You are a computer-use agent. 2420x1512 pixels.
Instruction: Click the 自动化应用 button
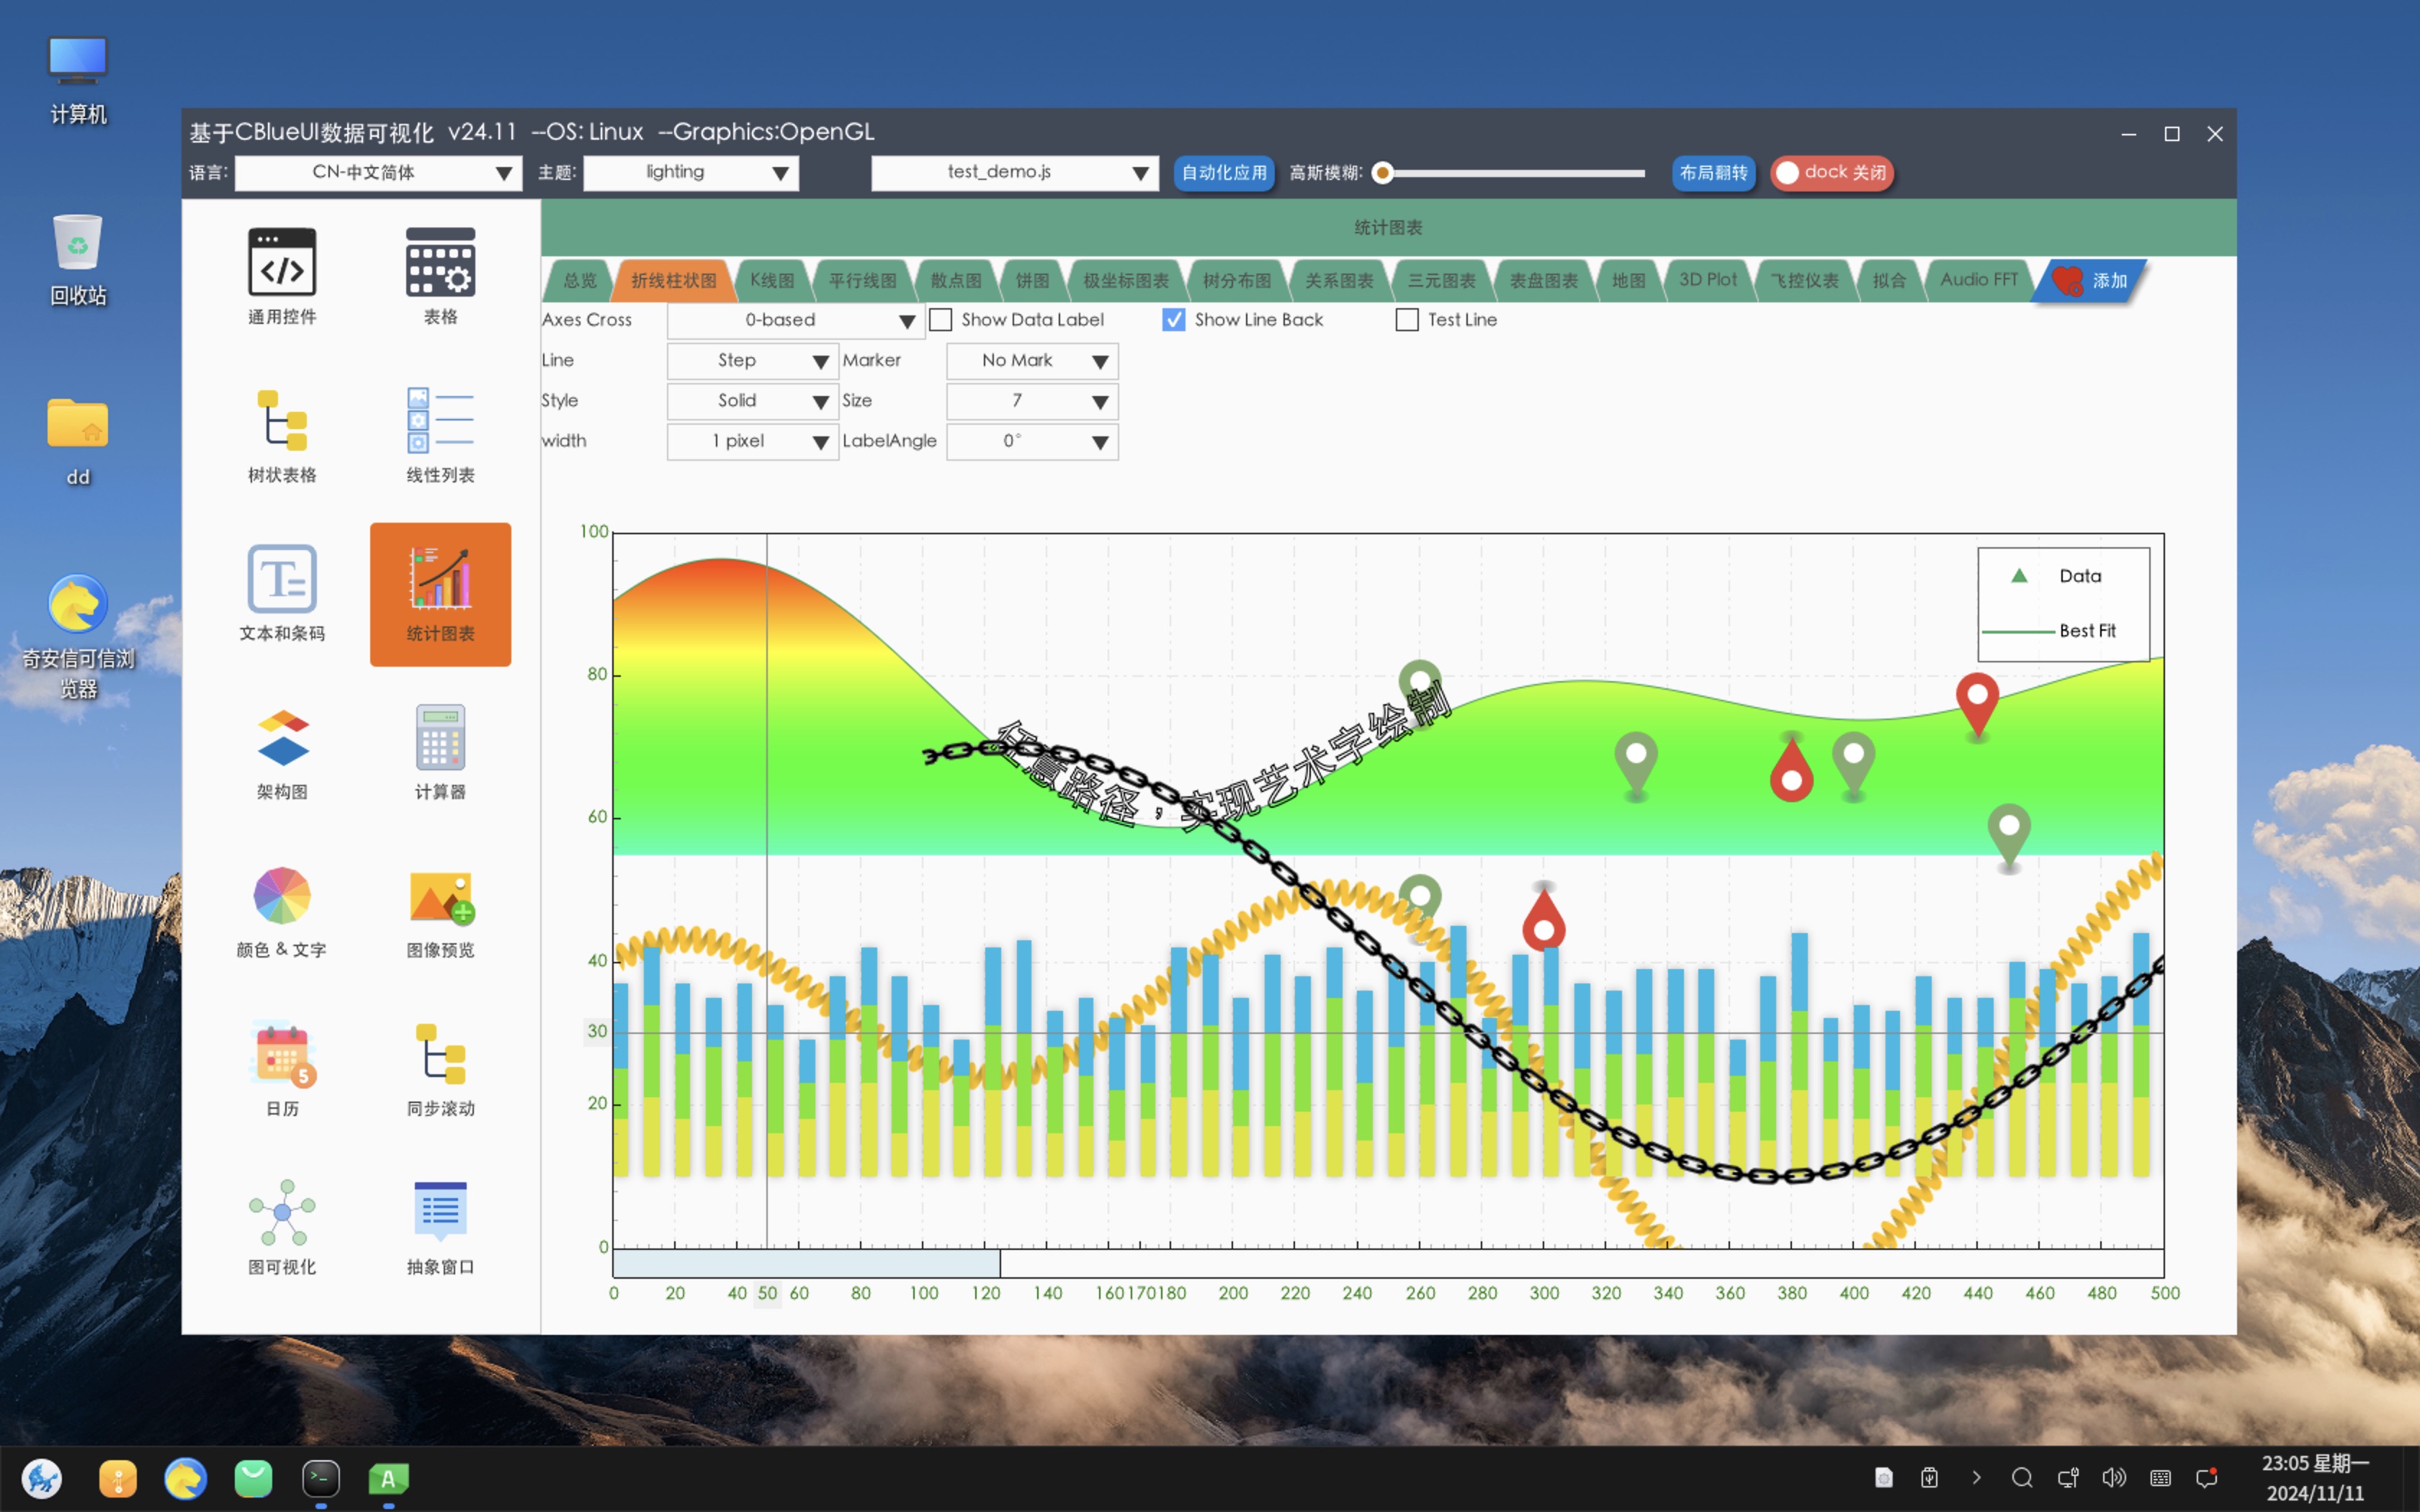(x=1224, y=173)
